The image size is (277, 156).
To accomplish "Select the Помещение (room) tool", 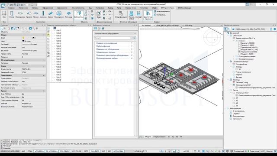I will point(59,14).
